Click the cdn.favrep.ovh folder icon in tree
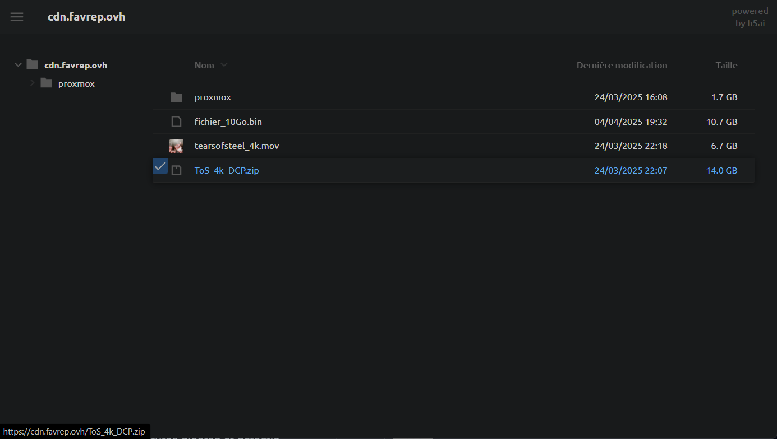 point(33,65)
